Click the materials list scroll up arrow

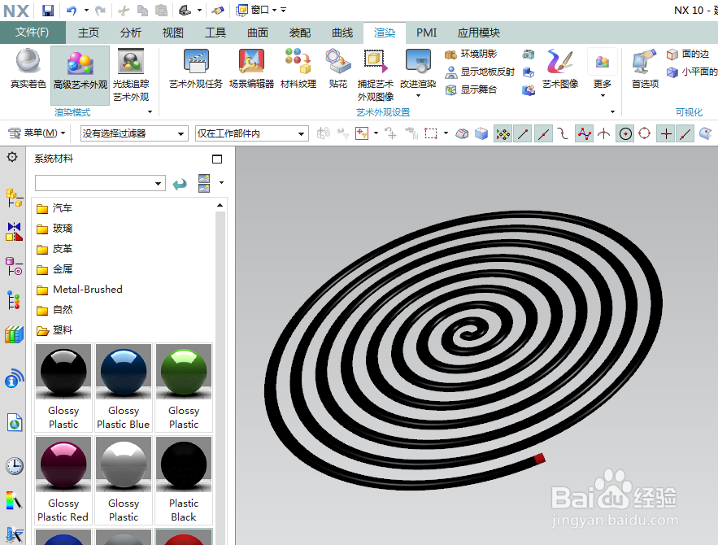tap(220, 205)
